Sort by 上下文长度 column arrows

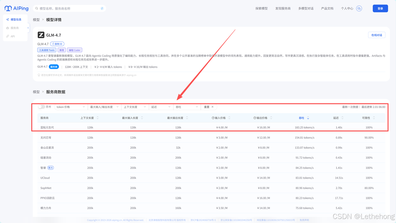[x=98, y=118]
